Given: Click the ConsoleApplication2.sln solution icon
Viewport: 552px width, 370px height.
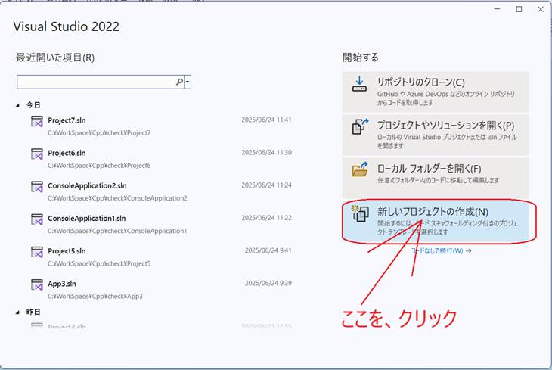Looking at the screenshot, I should [x=37, y=187].
